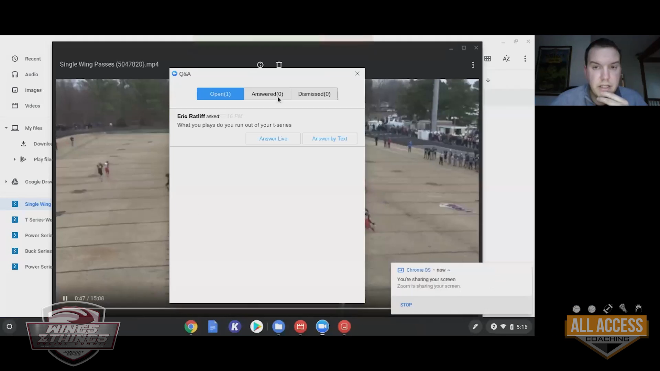Viewport: 660px width, 371px height.
Task: Expand the Google Drive tree
Action: coord(6,182)
